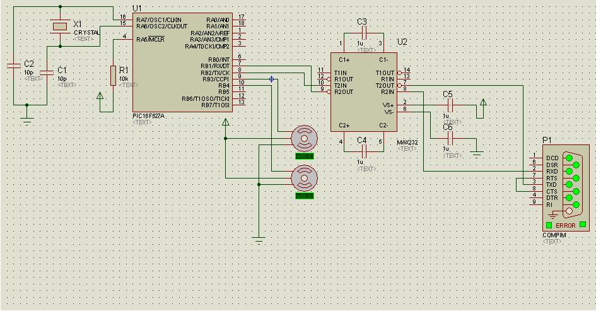The width and height of the screenshot is (596, 311).
Task: Select the ground symbol near capacitor C6
Action: (x=477, y=152)
